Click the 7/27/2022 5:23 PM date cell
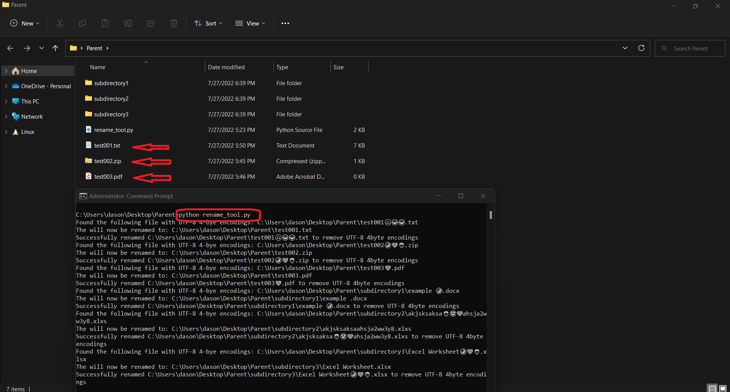This screenshot has width=730, height=392. [232, 130]
